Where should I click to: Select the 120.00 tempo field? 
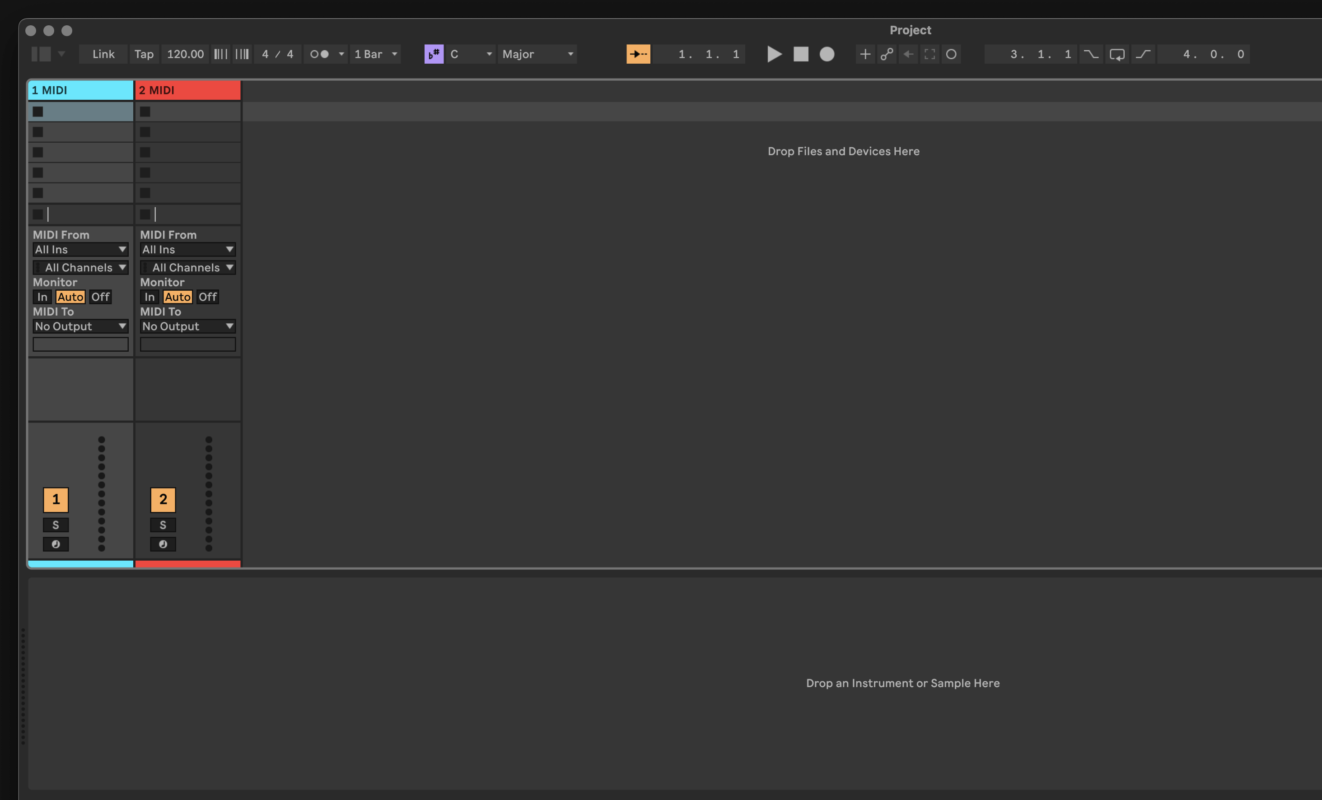185,54
